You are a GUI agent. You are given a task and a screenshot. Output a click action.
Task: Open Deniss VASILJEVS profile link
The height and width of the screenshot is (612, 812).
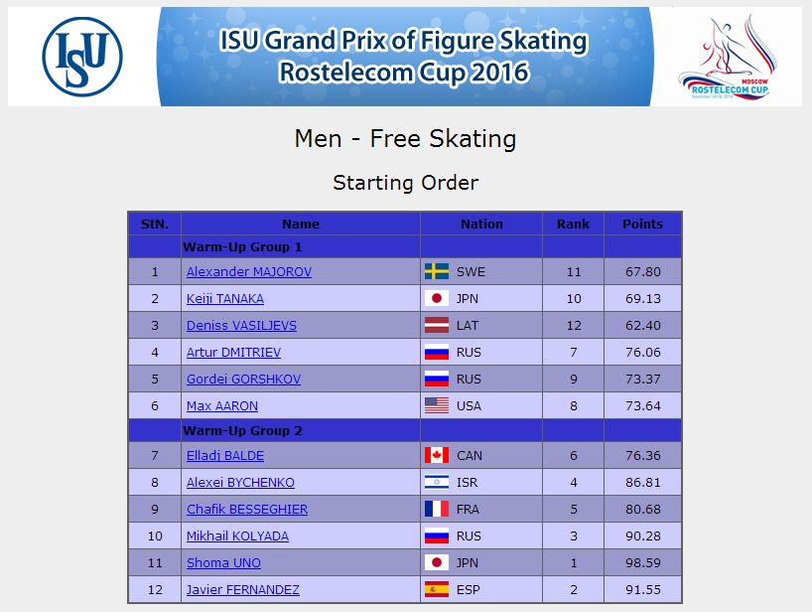click(241, 326)
